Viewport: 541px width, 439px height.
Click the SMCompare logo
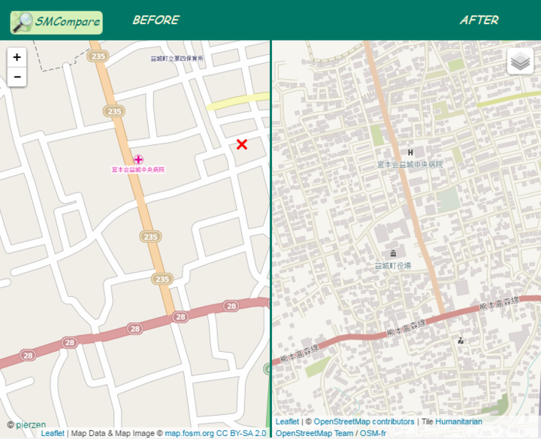(x=56, y=22)
